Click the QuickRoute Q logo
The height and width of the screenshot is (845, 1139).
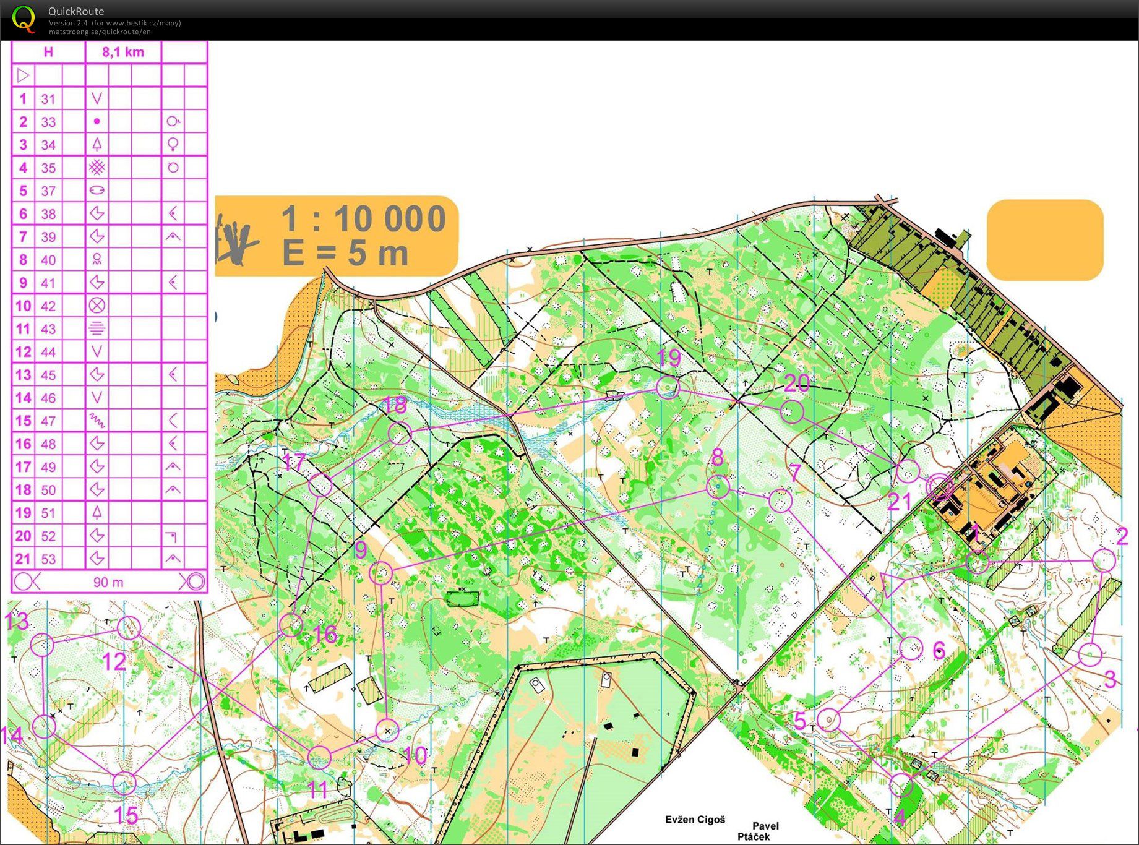click(x=24, y=19)
